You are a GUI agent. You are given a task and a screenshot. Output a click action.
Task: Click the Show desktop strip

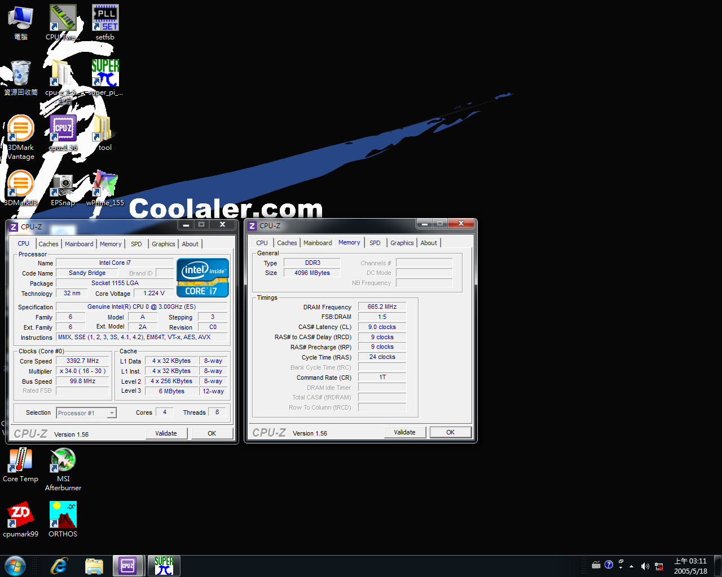pyautogui.click(x=718, y=566)
